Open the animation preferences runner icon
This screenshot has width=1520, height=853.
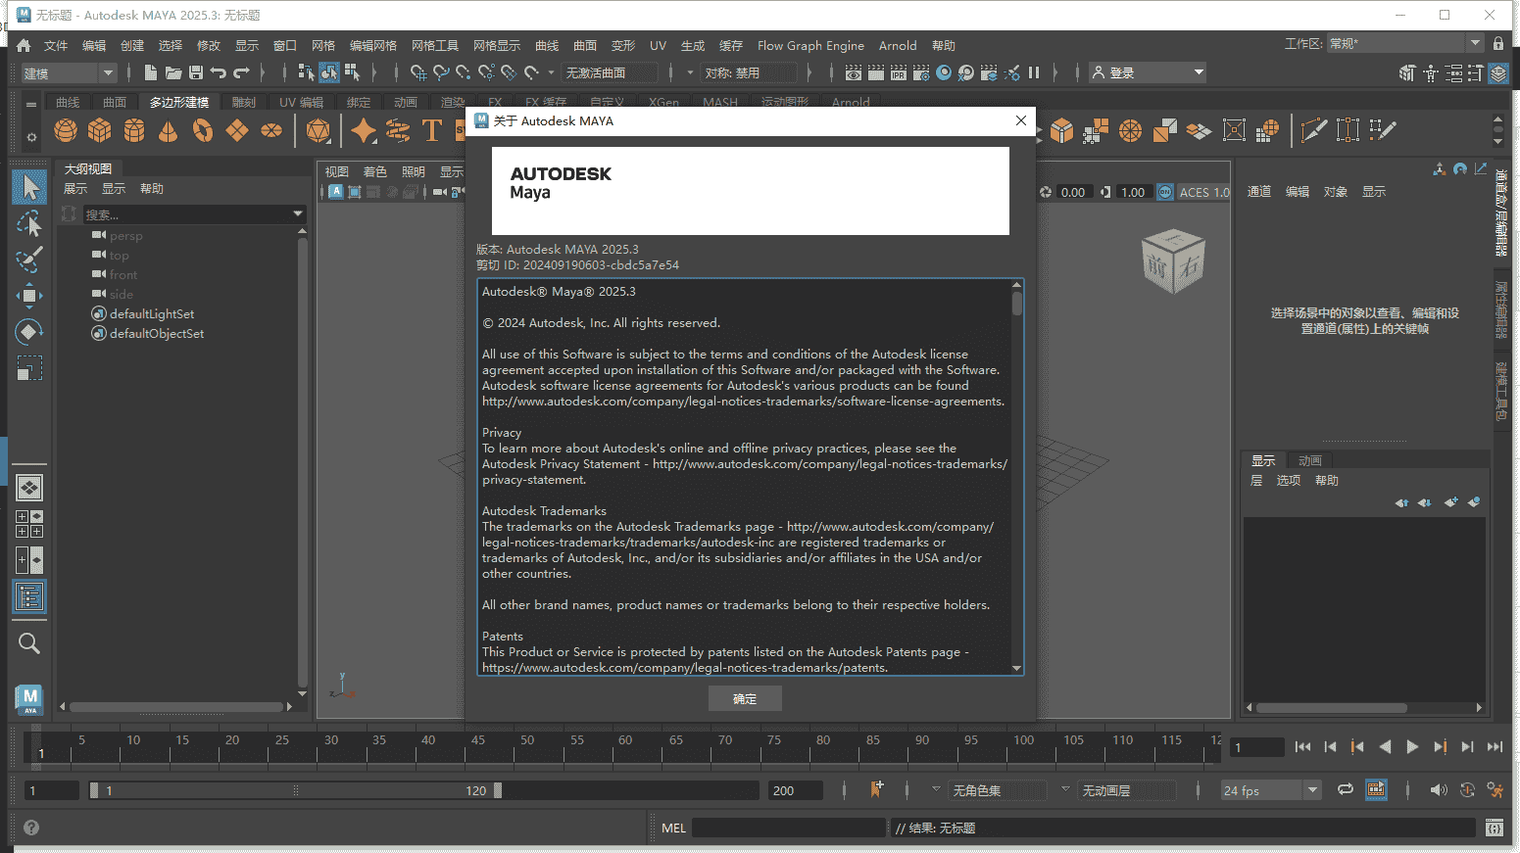pyautogui.click(x=1495, y=789)
